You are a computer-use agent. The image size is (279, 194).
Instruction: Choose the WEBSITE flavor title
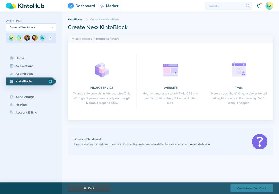tap(171, 88)
